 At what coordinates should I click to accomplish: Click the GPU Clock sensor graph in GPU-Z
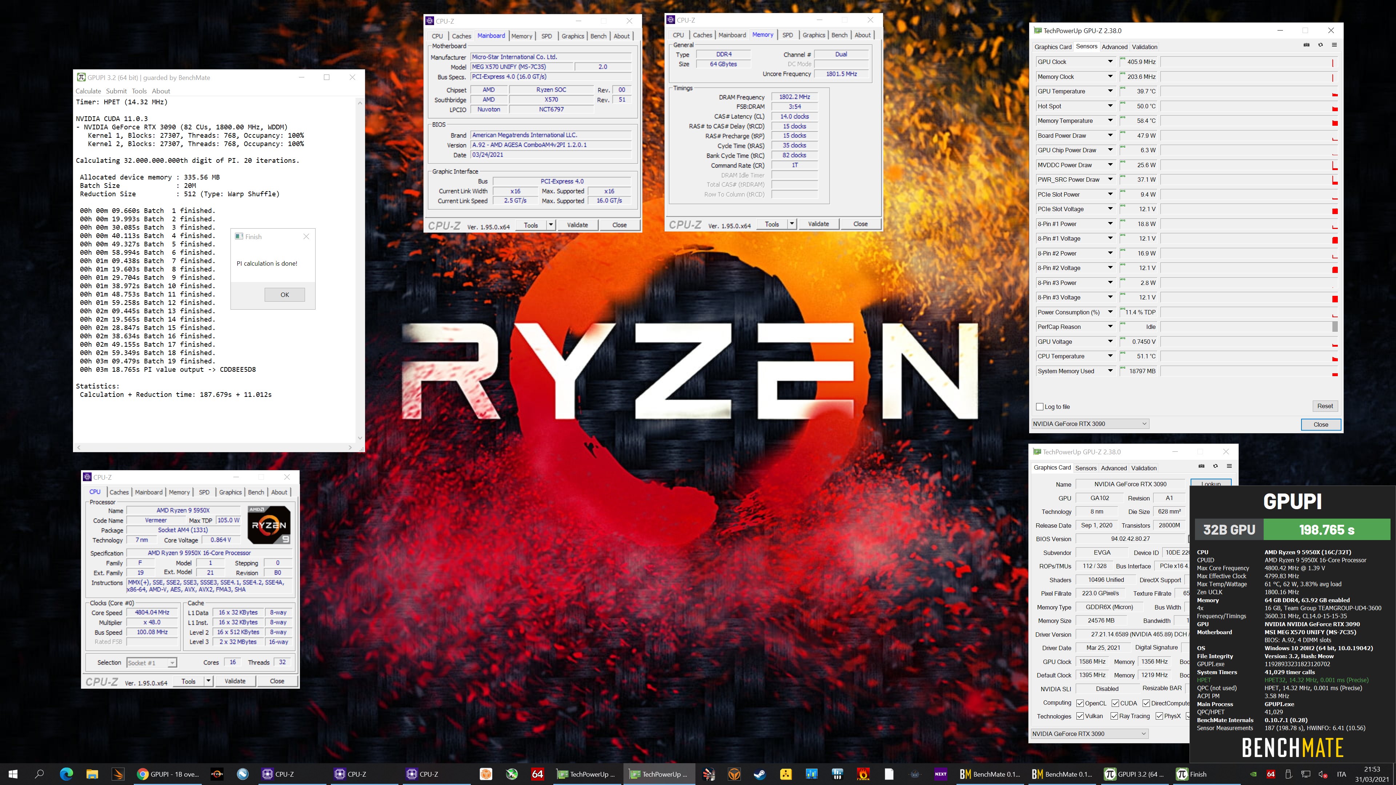click(1249, 62)
